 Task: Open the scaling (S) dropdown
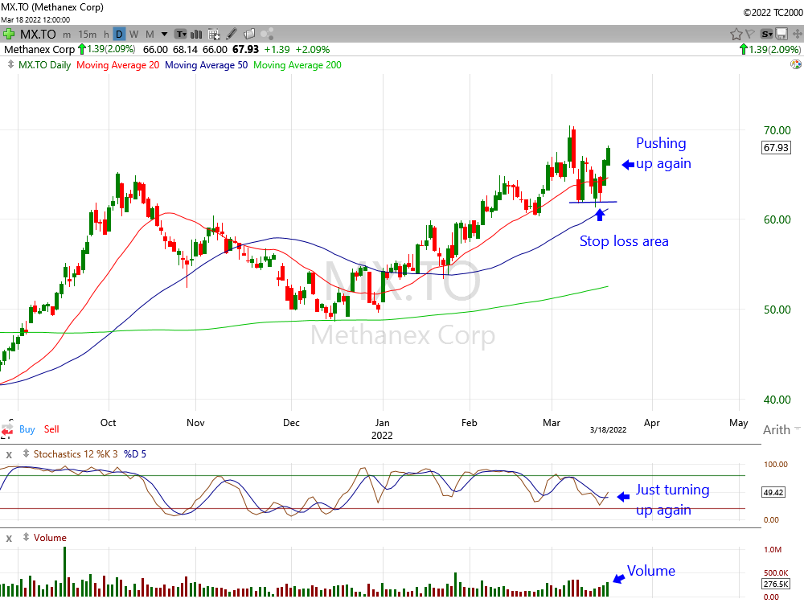click(766, 35)
